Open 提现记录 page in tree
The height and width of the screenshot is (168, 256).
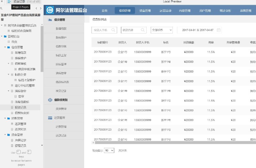coord(20,146)
